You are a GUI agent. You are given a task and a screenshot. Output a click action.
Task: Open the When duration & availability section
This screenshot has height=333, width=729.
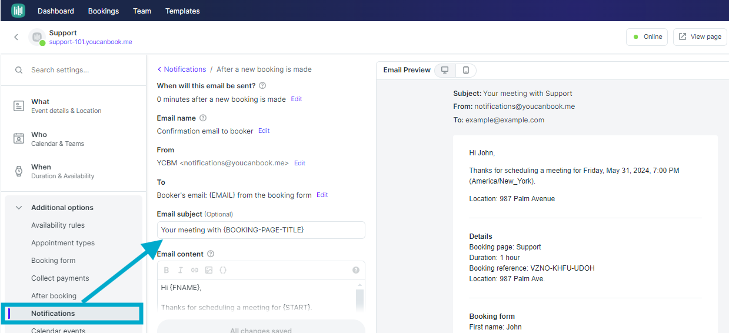coord(74,171)
